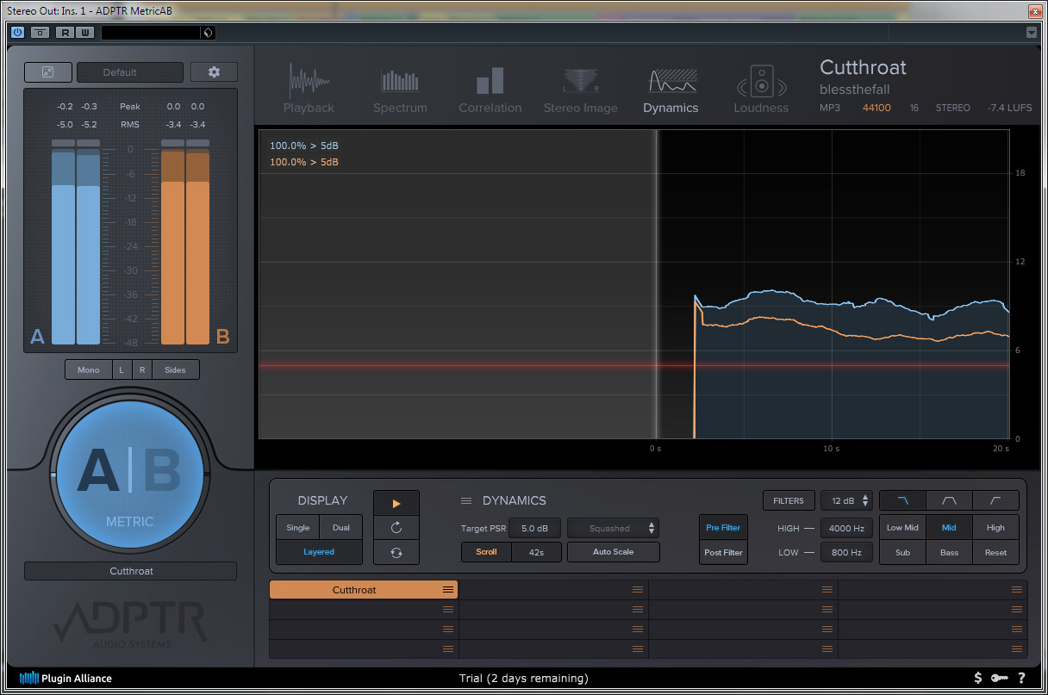
Task: Switch to the Loudness tab
Action: (761, 90)
